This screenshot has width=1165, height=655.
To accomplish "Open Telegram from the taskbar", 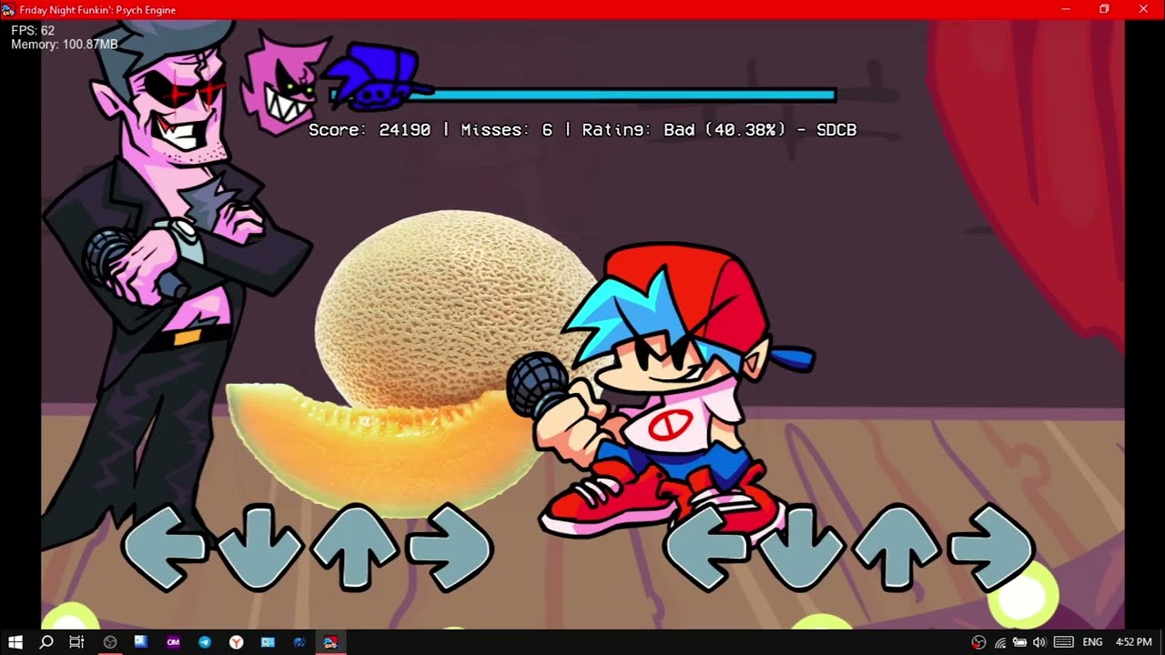I will (205, 642).
